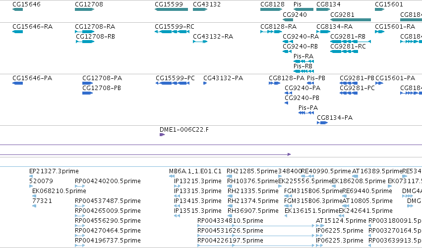Select EST RH21285.5prime

(x=252, y=171)
